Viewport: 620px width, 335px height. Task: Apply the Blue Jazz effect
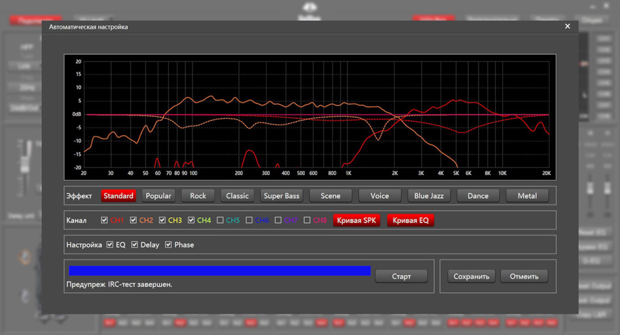click(429, 195)
